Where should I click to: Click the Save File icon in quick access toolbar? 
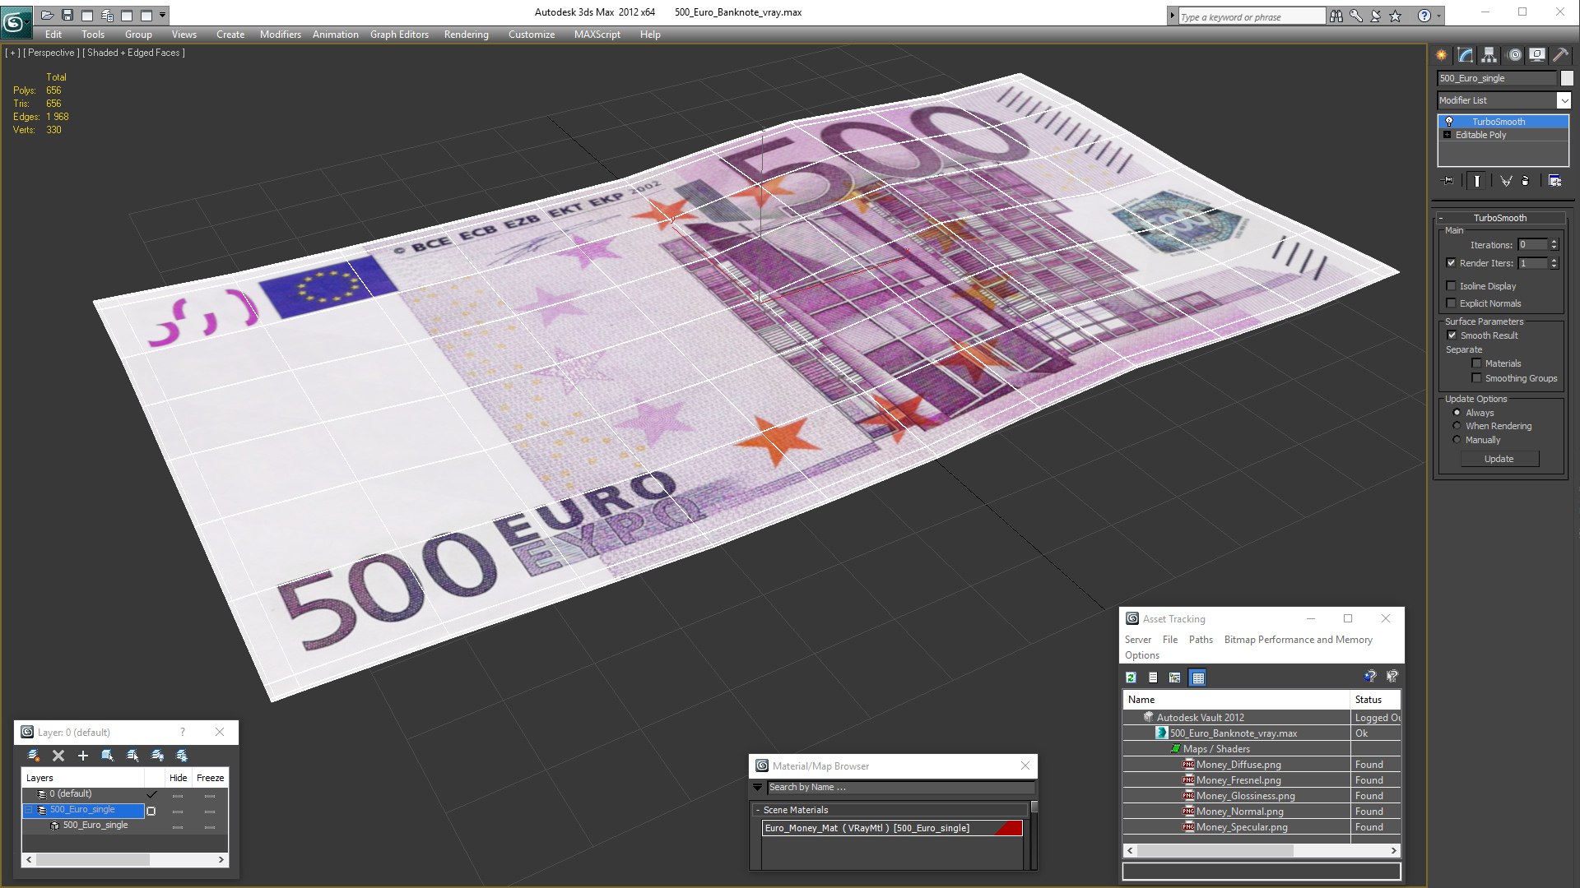point(67,15)
